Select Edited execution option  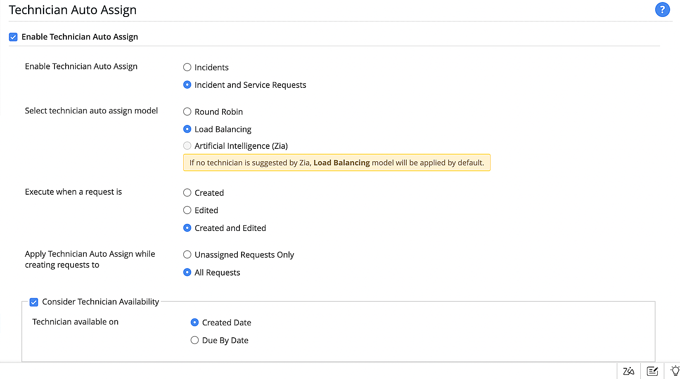click(x=187, y=210)
